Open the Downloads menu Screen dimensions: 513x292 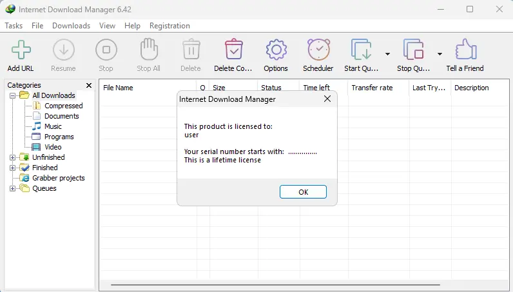coord(71,26)
